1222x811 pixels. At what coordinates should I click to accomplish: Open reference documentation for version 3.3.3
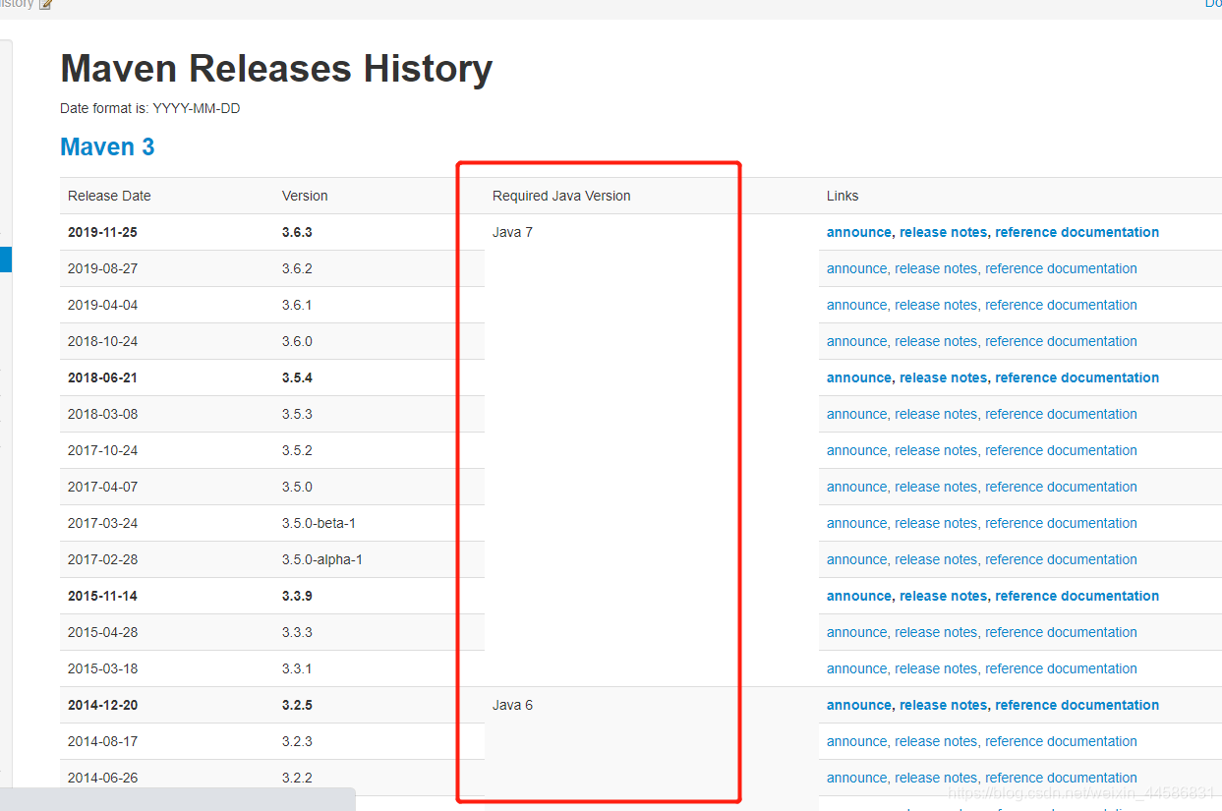point(1061,633)
